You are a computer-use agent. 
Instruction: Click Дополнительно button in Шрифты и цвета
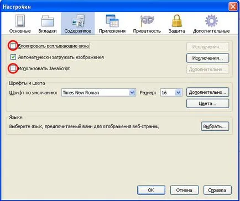pos(208,92)
